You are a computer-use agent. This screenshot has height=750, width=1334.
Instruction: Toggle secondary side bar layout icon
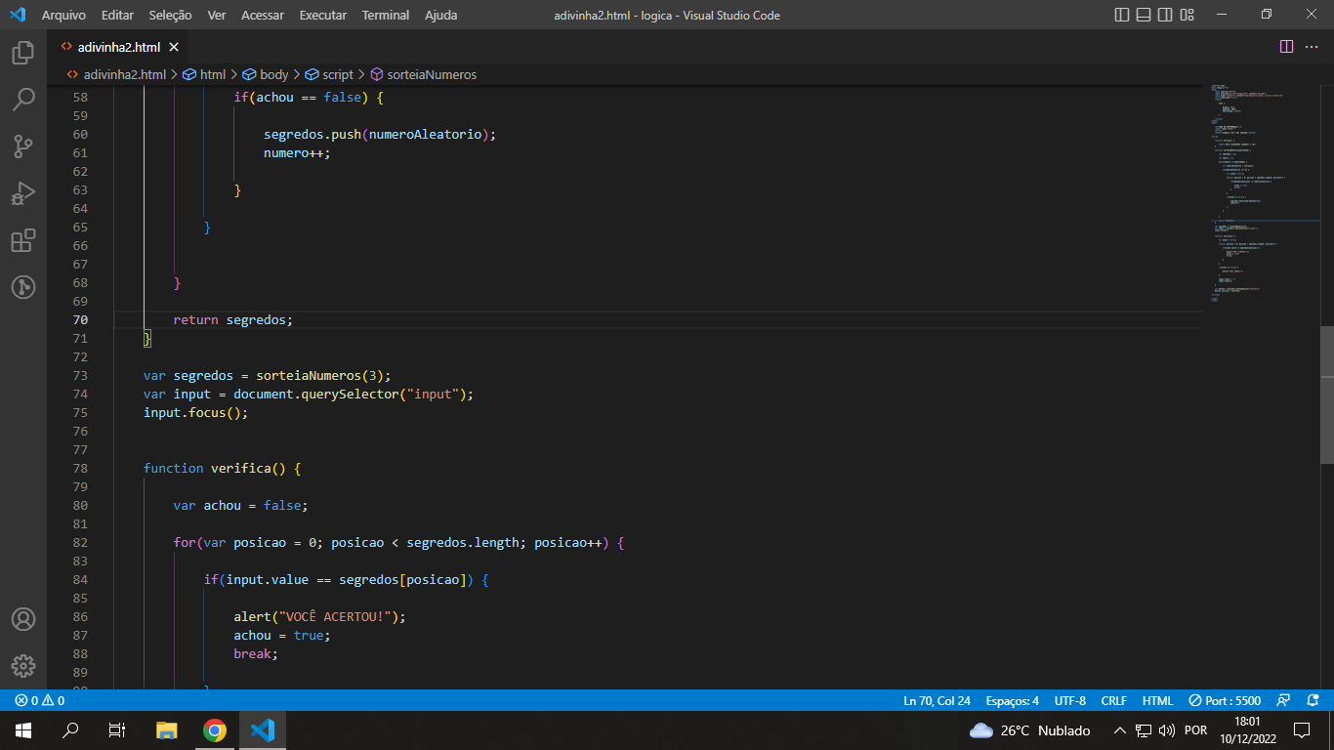point(1165,15)
